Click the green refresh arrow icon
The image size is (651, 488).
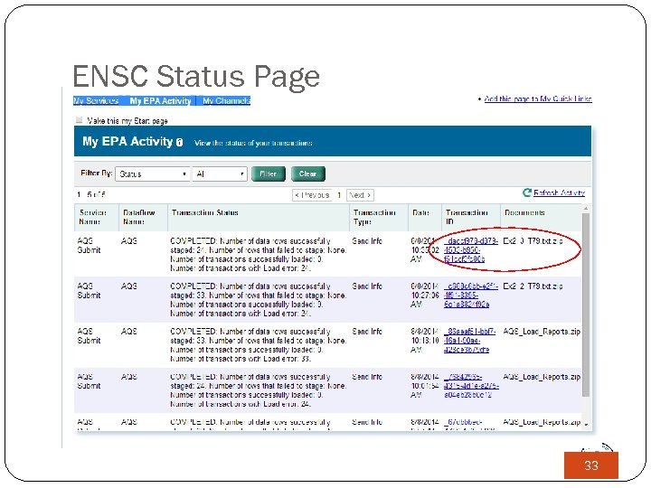pos(527,193)
